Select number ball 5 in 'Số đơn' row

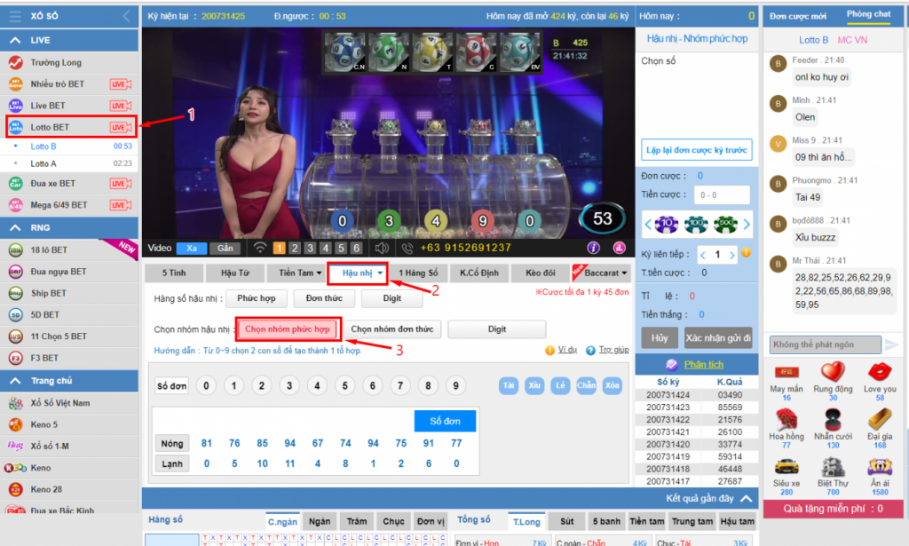coord(344,385)
